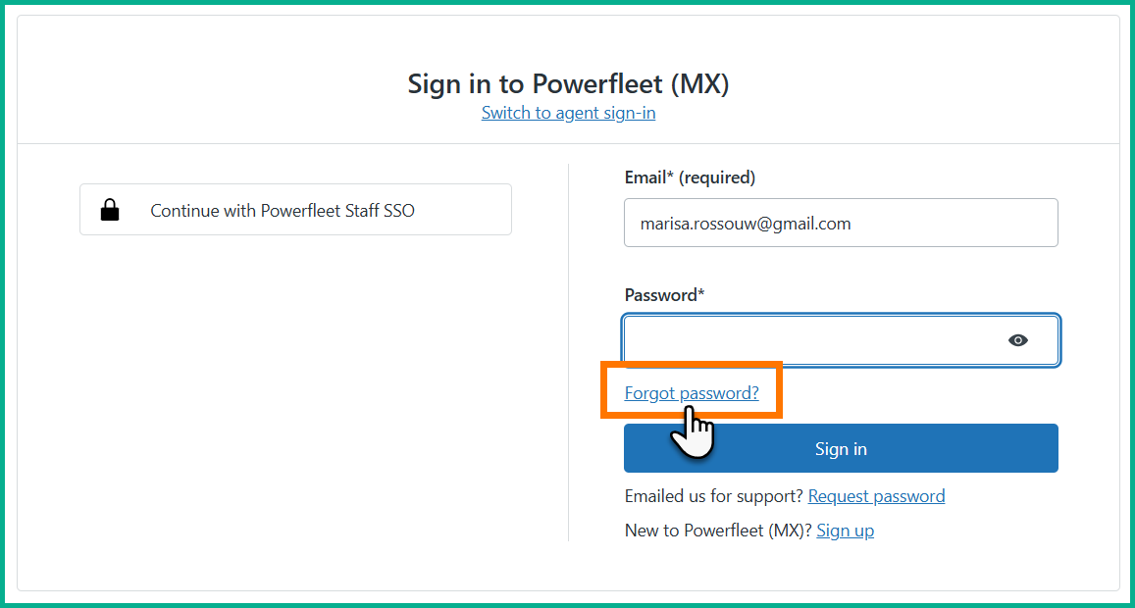Click the Password* field label
This screenshot has width=1135, height=608.
(664, 294)
